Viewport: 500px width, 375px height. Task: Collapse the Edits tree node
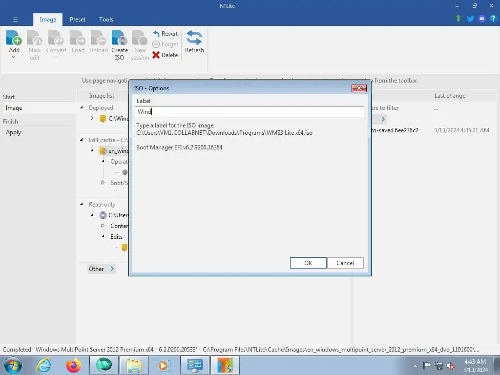103,236
